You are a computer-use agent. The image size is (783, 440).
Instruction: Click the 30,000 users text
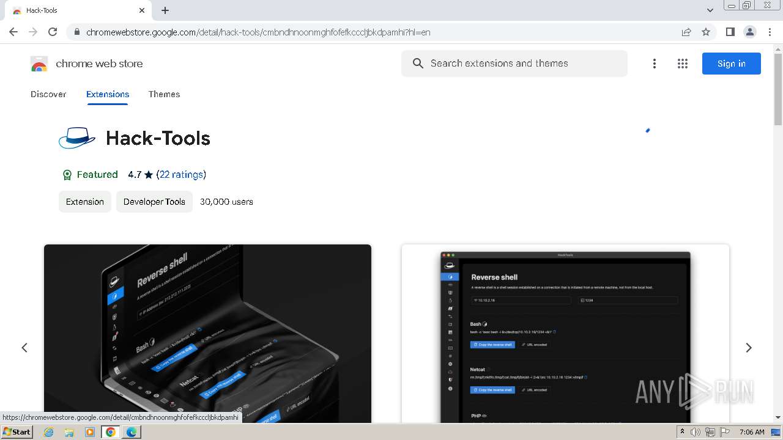click(x=226, y=202)
